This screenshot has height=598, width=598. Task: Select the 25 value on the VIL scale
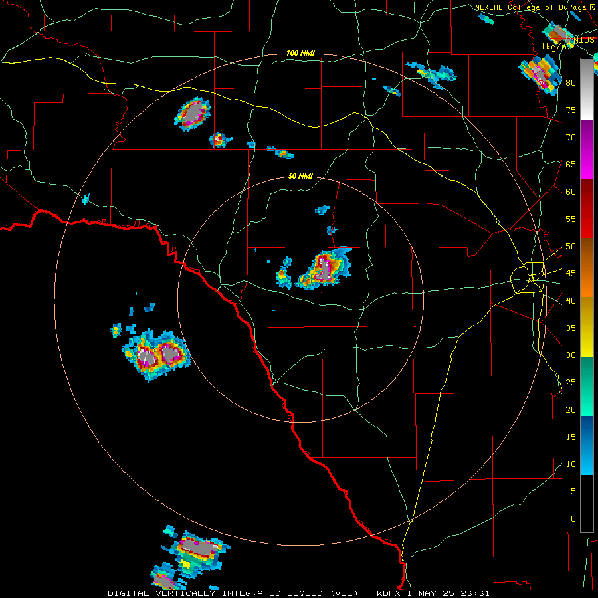[x=571, y=383]
